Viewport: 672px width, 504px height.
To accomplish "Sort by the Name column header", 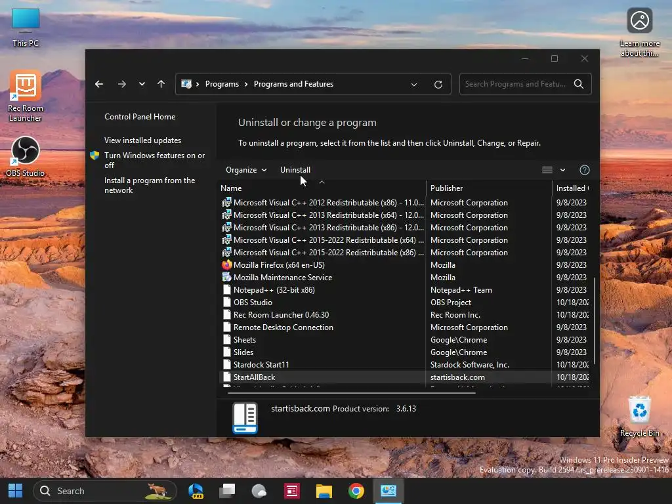I will [232, 188].
